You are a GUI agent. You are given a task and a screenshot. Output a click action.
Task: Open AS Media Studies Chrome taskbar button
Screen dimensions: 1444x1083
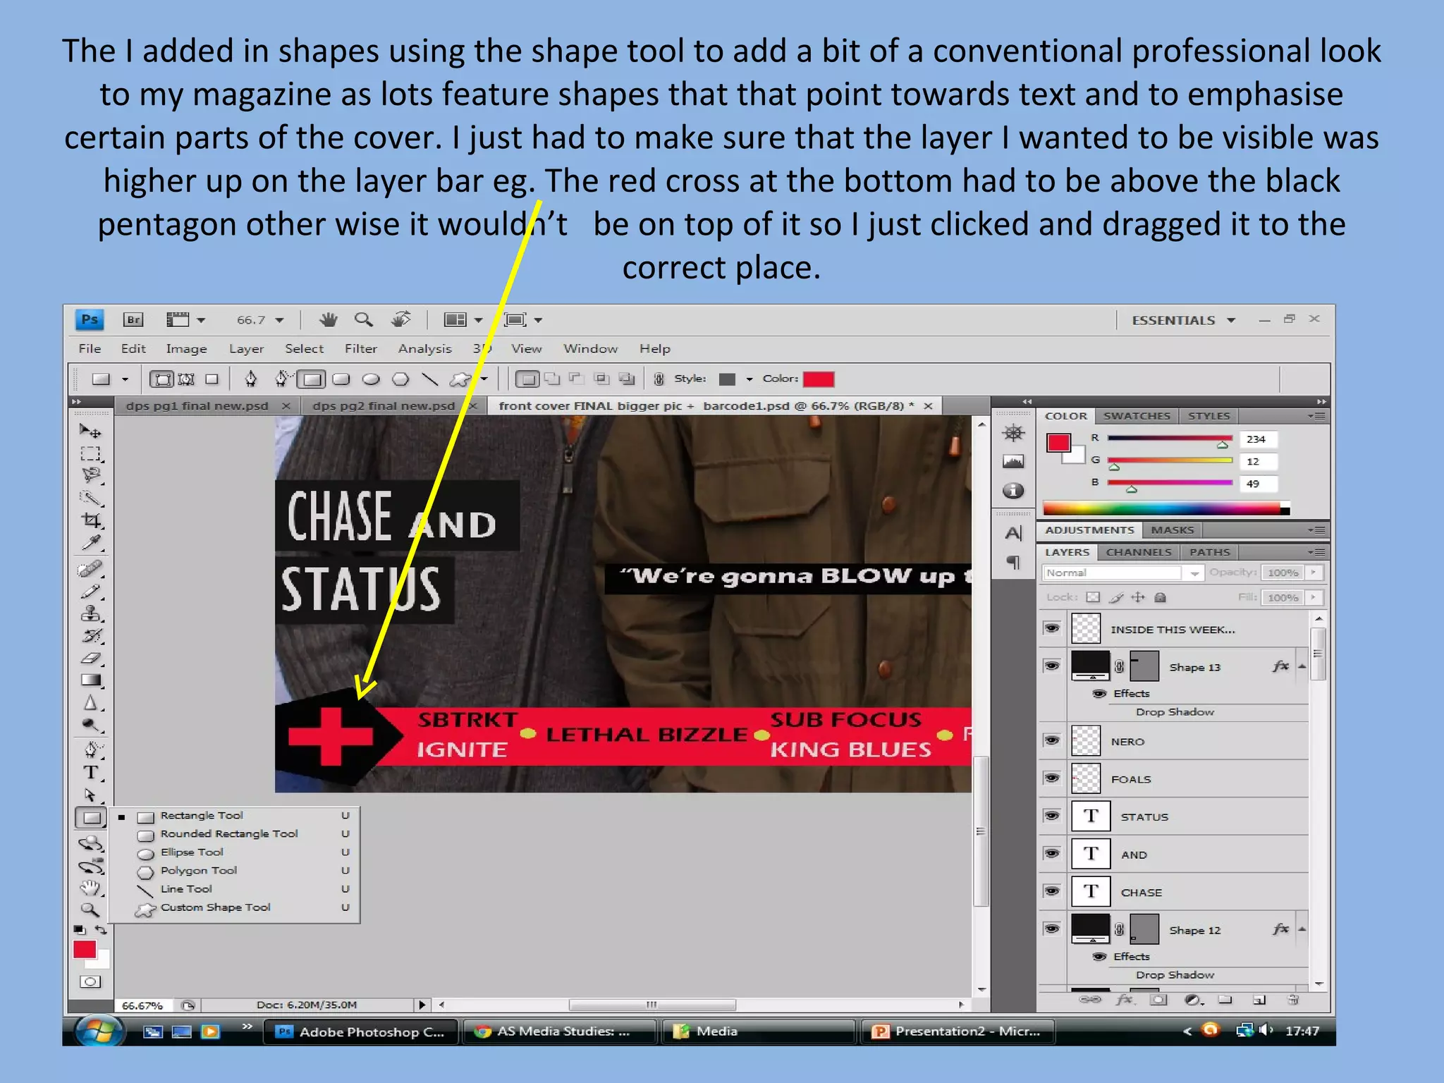pyautogui.click(x=558, y=1032)
